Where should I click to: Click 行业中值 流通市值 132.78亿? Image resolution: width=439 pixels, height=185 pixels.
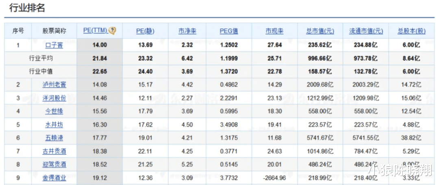tap(366, 71)
